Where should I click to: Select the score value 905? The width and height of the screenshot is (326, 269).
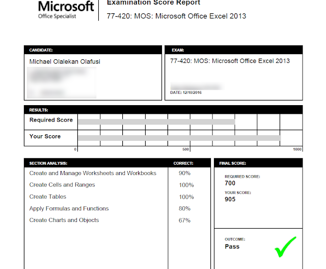click(x=230, y=200)
